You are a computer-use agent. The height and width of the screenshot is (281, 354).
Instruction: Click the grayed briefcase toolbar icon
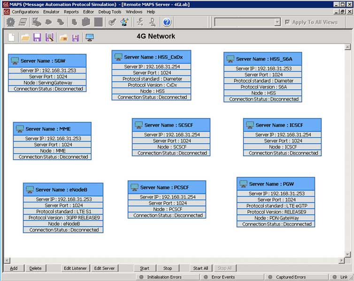86,22
